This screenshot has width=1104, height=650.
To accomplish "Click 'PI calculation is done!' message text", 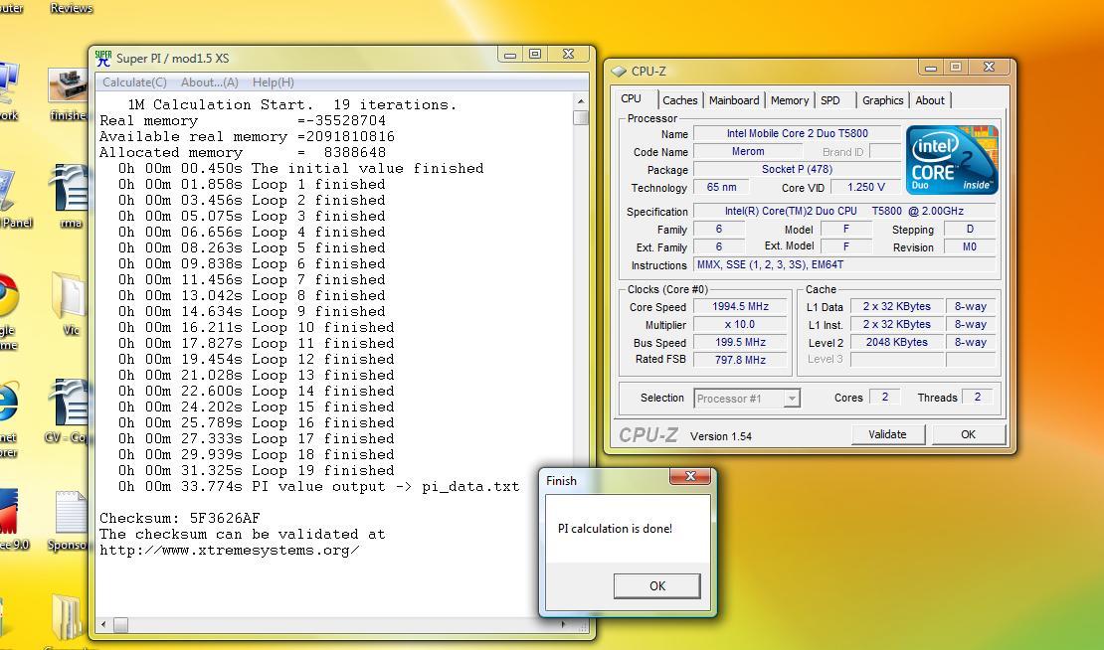I will point(615,529).
